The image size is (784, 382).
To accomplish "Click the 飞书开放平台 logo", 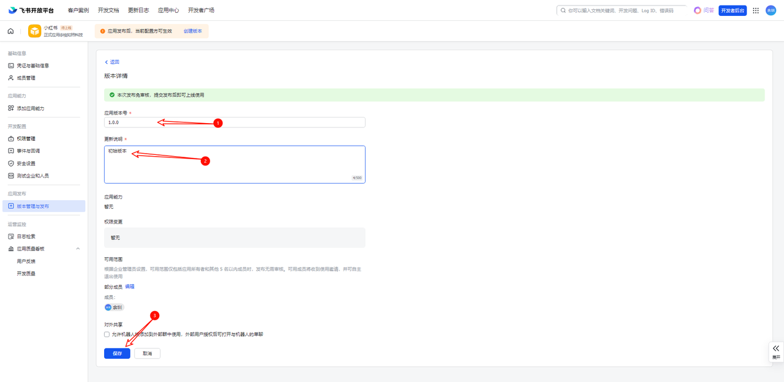I will [x=31, y=10].
